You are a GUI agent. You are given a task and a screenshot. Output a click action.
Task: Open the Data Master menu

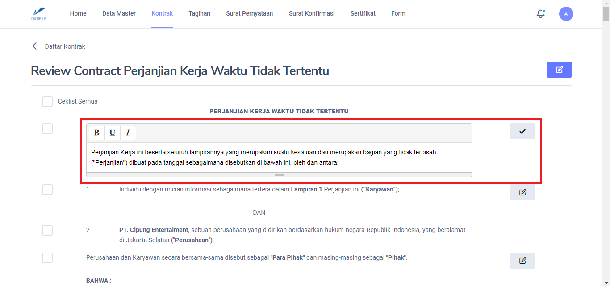pos(119,14)
